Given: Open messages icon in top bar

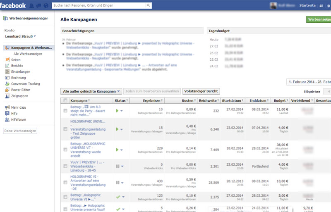Looking at the screenshot, I should (x=38, y=6).
